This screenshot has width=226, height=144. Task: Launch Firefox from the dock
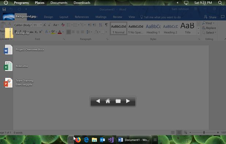click(x=78, y=140)
